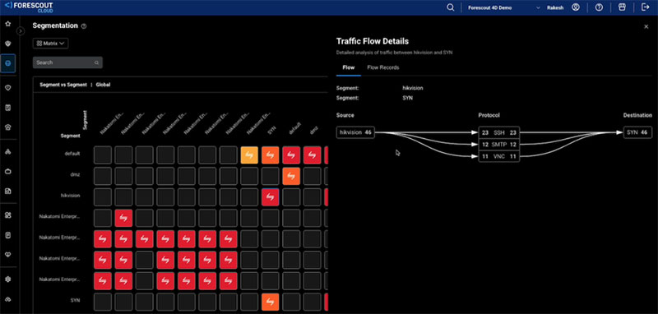This screenshot has height=314, width=658.
Task: Click the Segment vs Segment label
Action: tap(63, 85)
